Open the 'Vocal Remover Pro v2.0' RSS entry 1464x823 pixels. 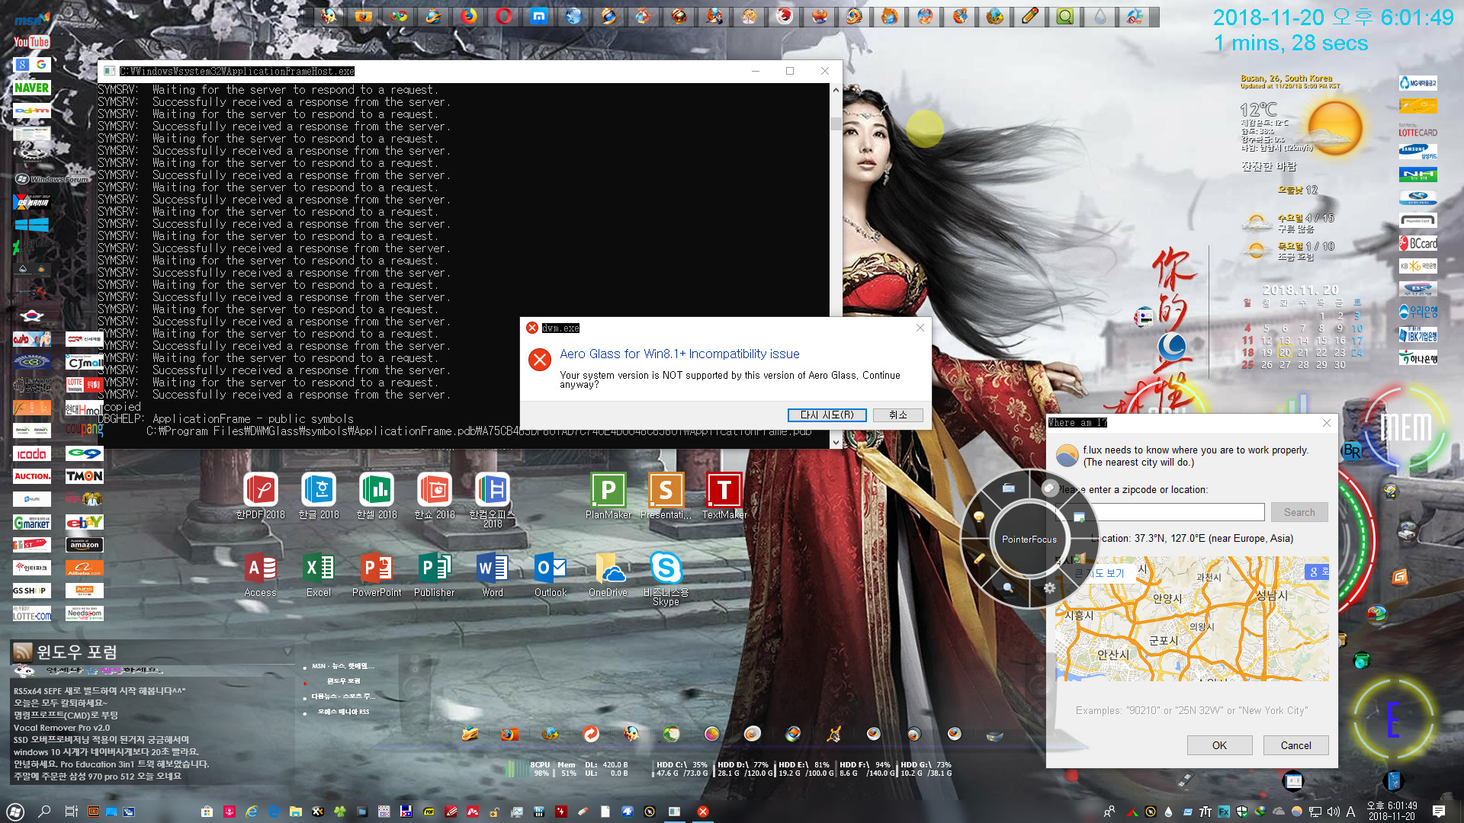pyautogui.click(x=62, y=727)
